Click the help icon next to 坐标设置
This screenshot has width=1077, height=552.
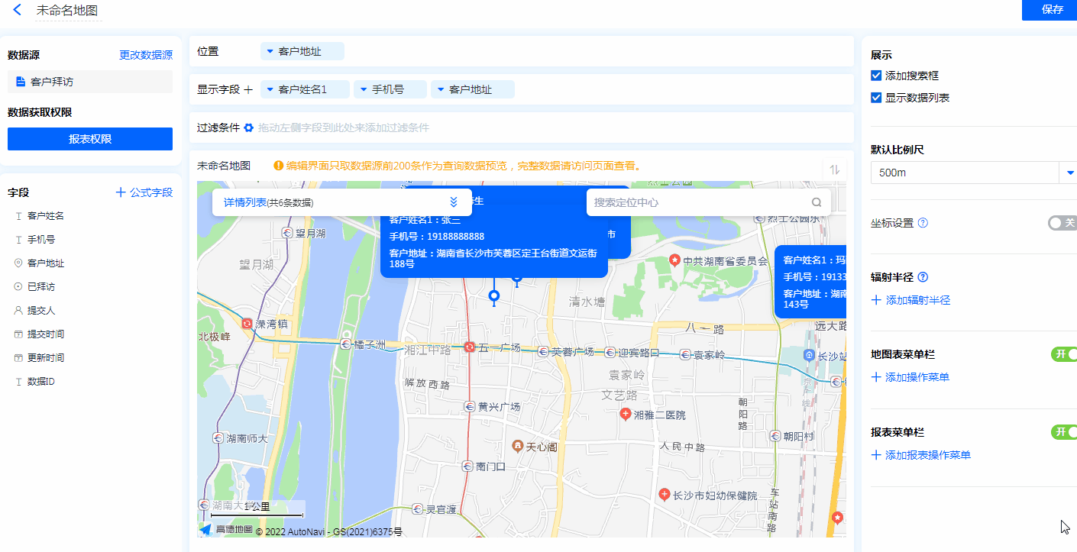923,223
